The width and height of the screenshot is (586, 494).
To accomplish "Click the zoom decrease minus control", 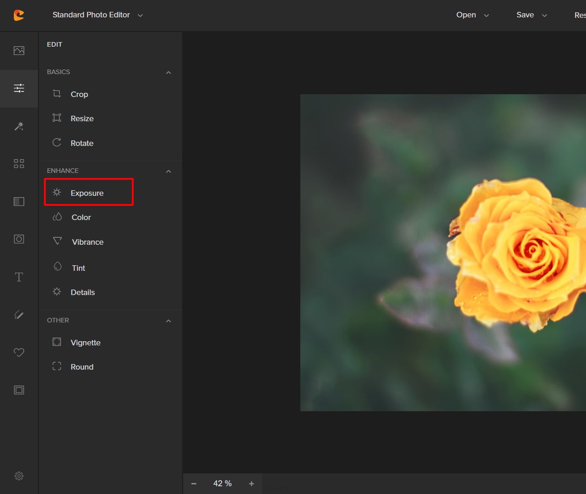I will tap(194, 483).
